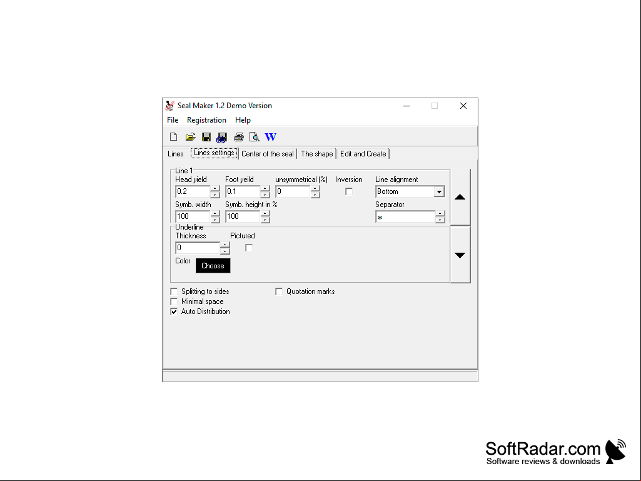
Task: Open The shape tab
Action: point(317,154)
